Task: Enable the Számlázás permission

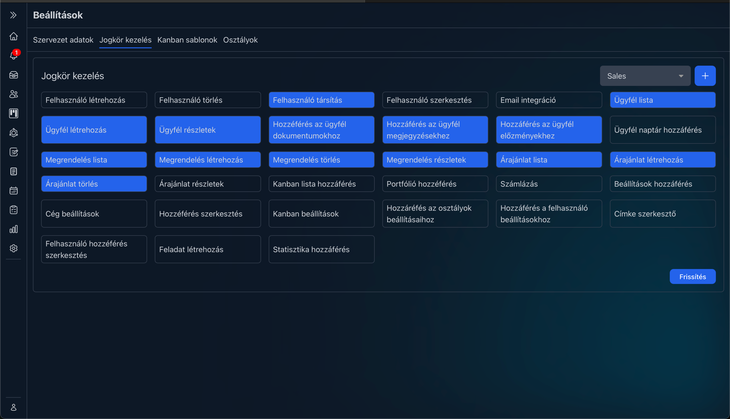Action: [548, 184]
